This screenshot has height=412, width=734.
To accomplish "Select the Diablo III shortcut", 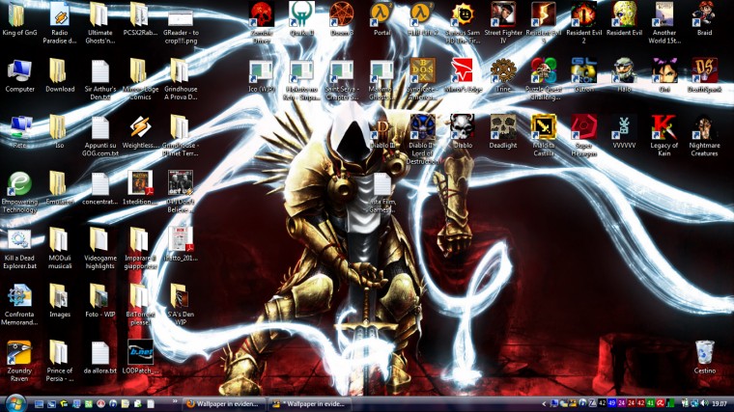I will tap(382, 127).
